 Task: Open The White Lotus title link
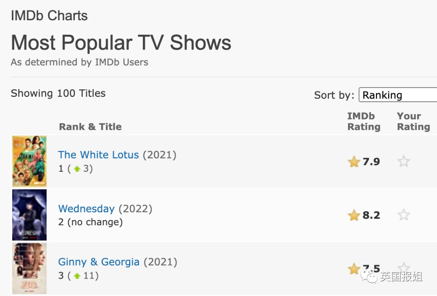(98, 155)
